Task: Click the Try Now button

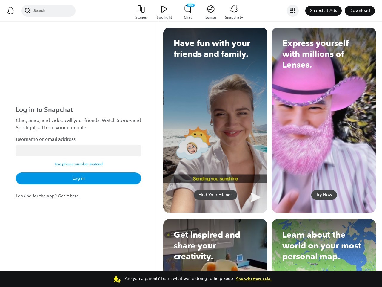Action: coord(324,195)
